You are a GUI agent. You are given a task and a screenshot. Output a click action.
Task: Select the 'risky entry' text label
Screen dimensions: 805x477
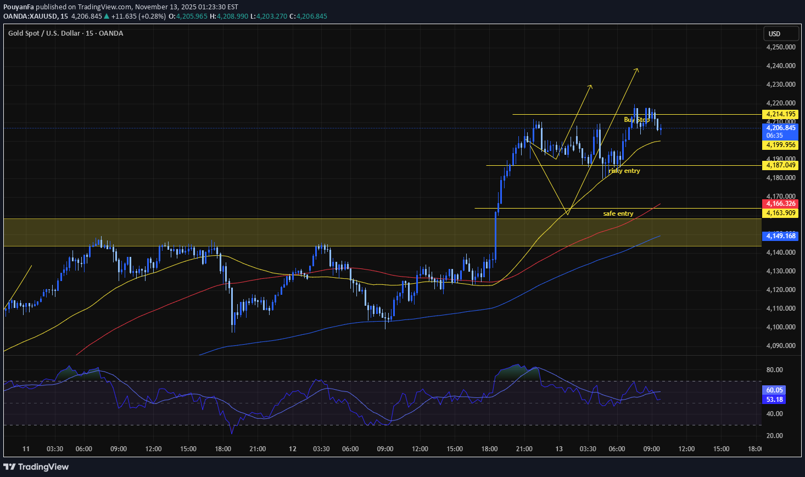click(624, 171)
